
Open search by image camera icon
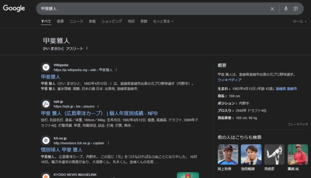(x=296, y=9)
